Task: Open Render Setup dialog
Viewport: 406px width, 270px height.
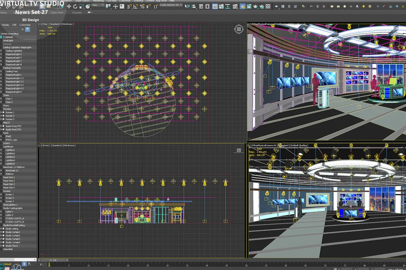Action: (x=242, y=6)
